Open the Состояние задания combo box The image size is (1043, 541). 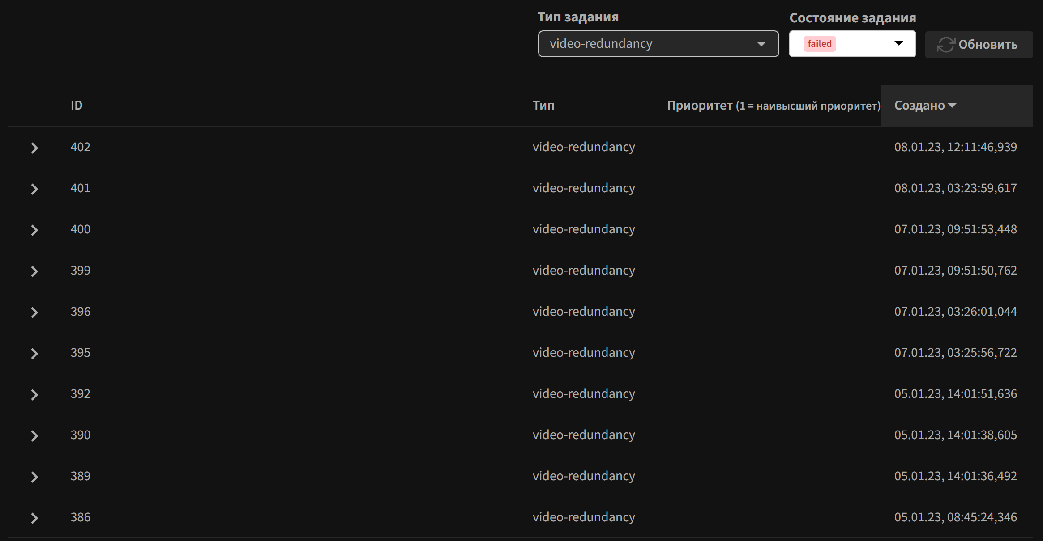click(x=851, y=44)
